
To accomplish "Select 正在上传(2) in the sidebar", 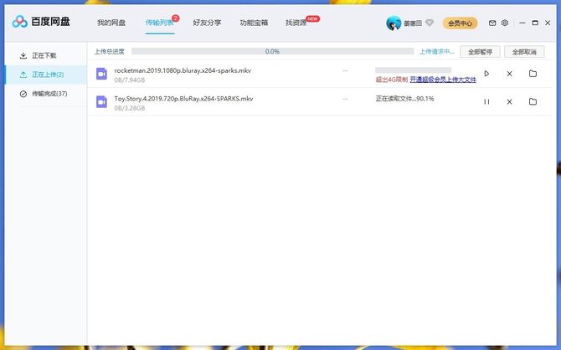I will coord(46,75).
